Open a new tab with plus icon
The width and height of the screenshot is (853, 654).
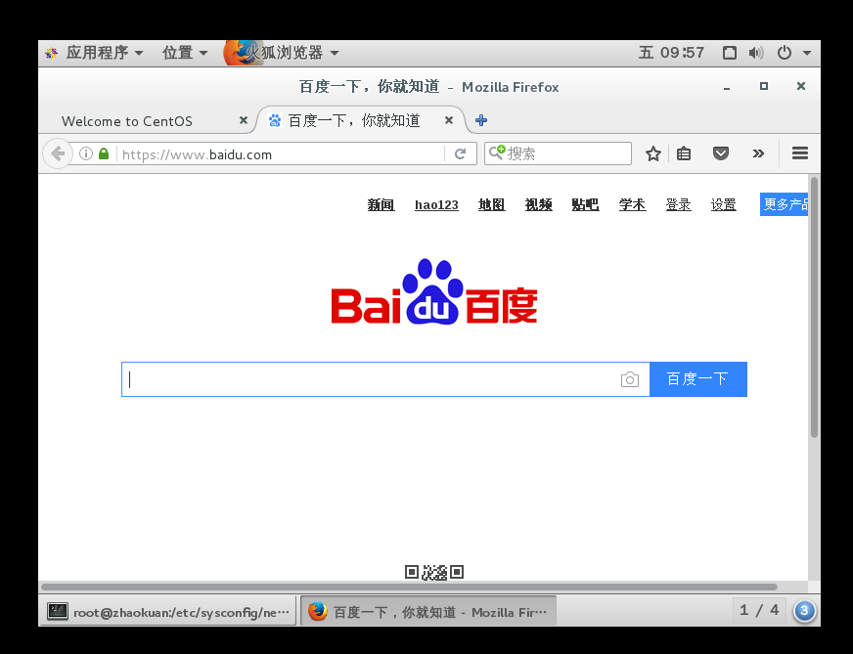(481, 120)
